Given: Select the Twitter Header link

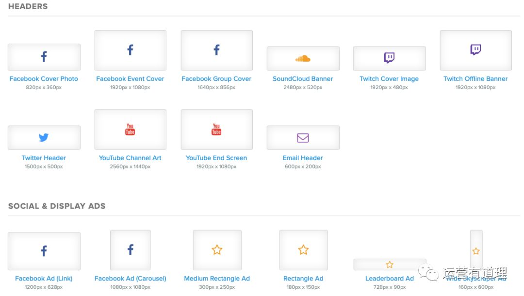Looking at the screenshot, I should point(44,158).
